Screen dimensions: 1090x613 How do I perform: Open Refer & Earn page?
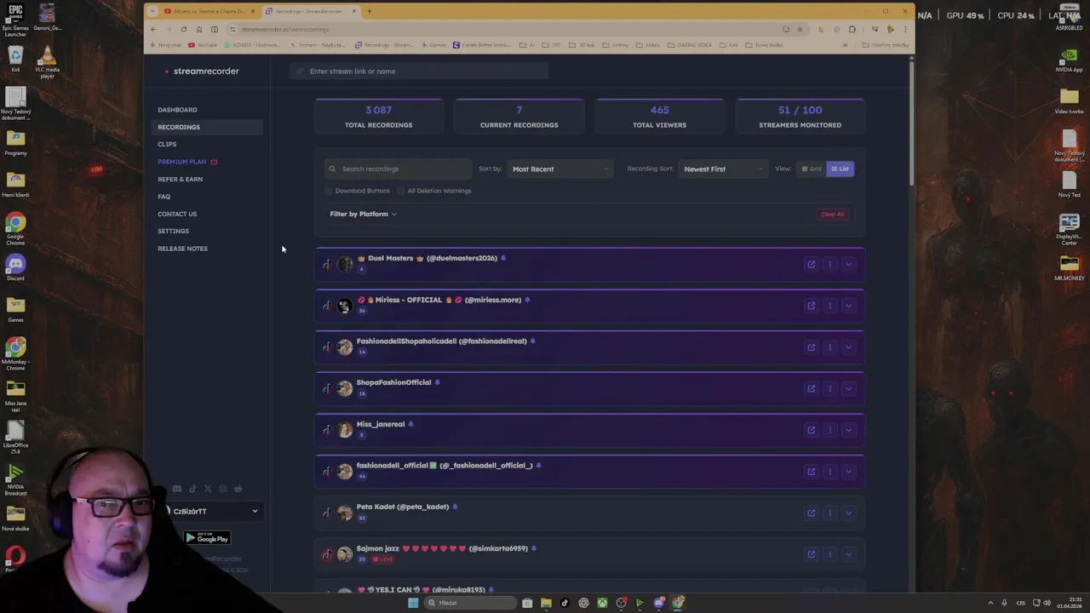point(180,179)
